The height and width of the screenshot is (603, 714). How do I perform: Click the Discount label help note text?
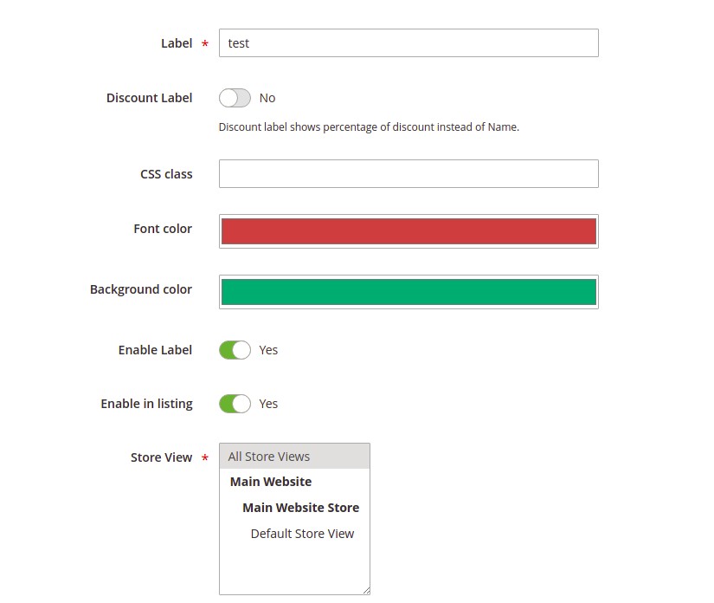(x=369, y=126)
